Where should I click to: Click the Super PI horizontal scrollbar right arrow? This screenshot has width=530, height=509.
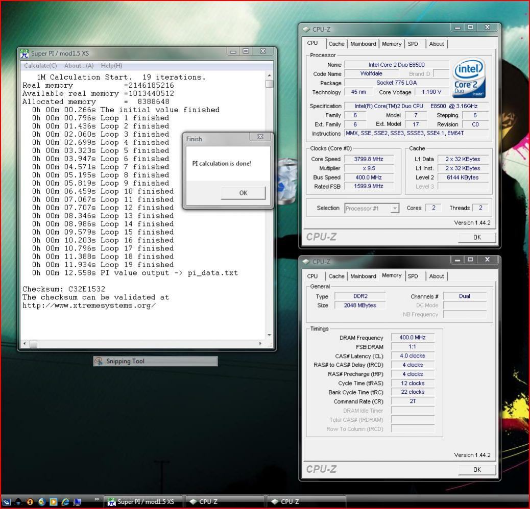click(x=260, y=344)
